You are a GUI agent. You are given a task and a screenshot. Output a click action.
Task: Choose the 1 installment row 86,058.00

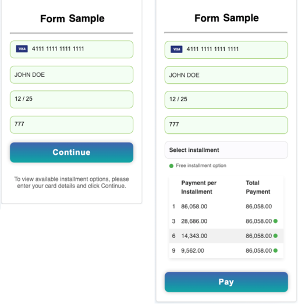[x=226, y=207]
